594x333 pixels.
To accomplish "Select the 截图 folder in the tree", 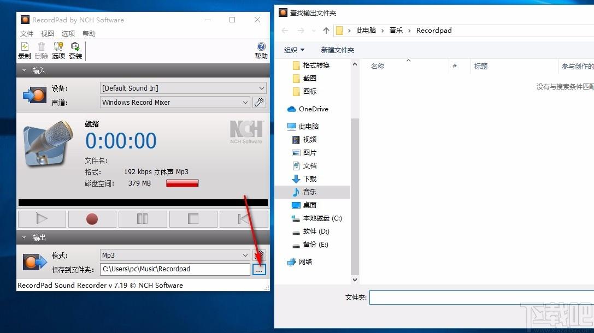I will 305,78.
